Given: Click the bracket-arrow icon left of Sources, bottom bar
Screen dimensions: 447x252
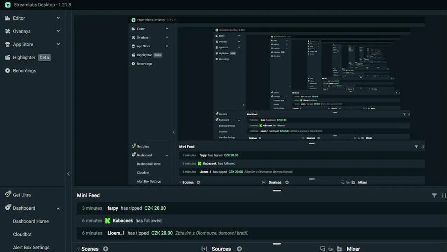Looking at the screenshot, I should click(x=204, y=249).
